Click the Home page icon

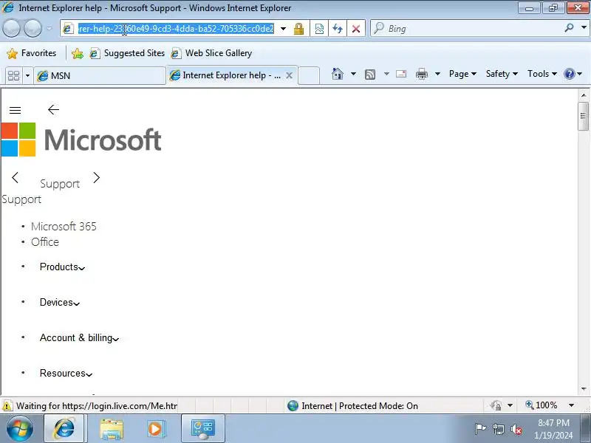[338, 74]
